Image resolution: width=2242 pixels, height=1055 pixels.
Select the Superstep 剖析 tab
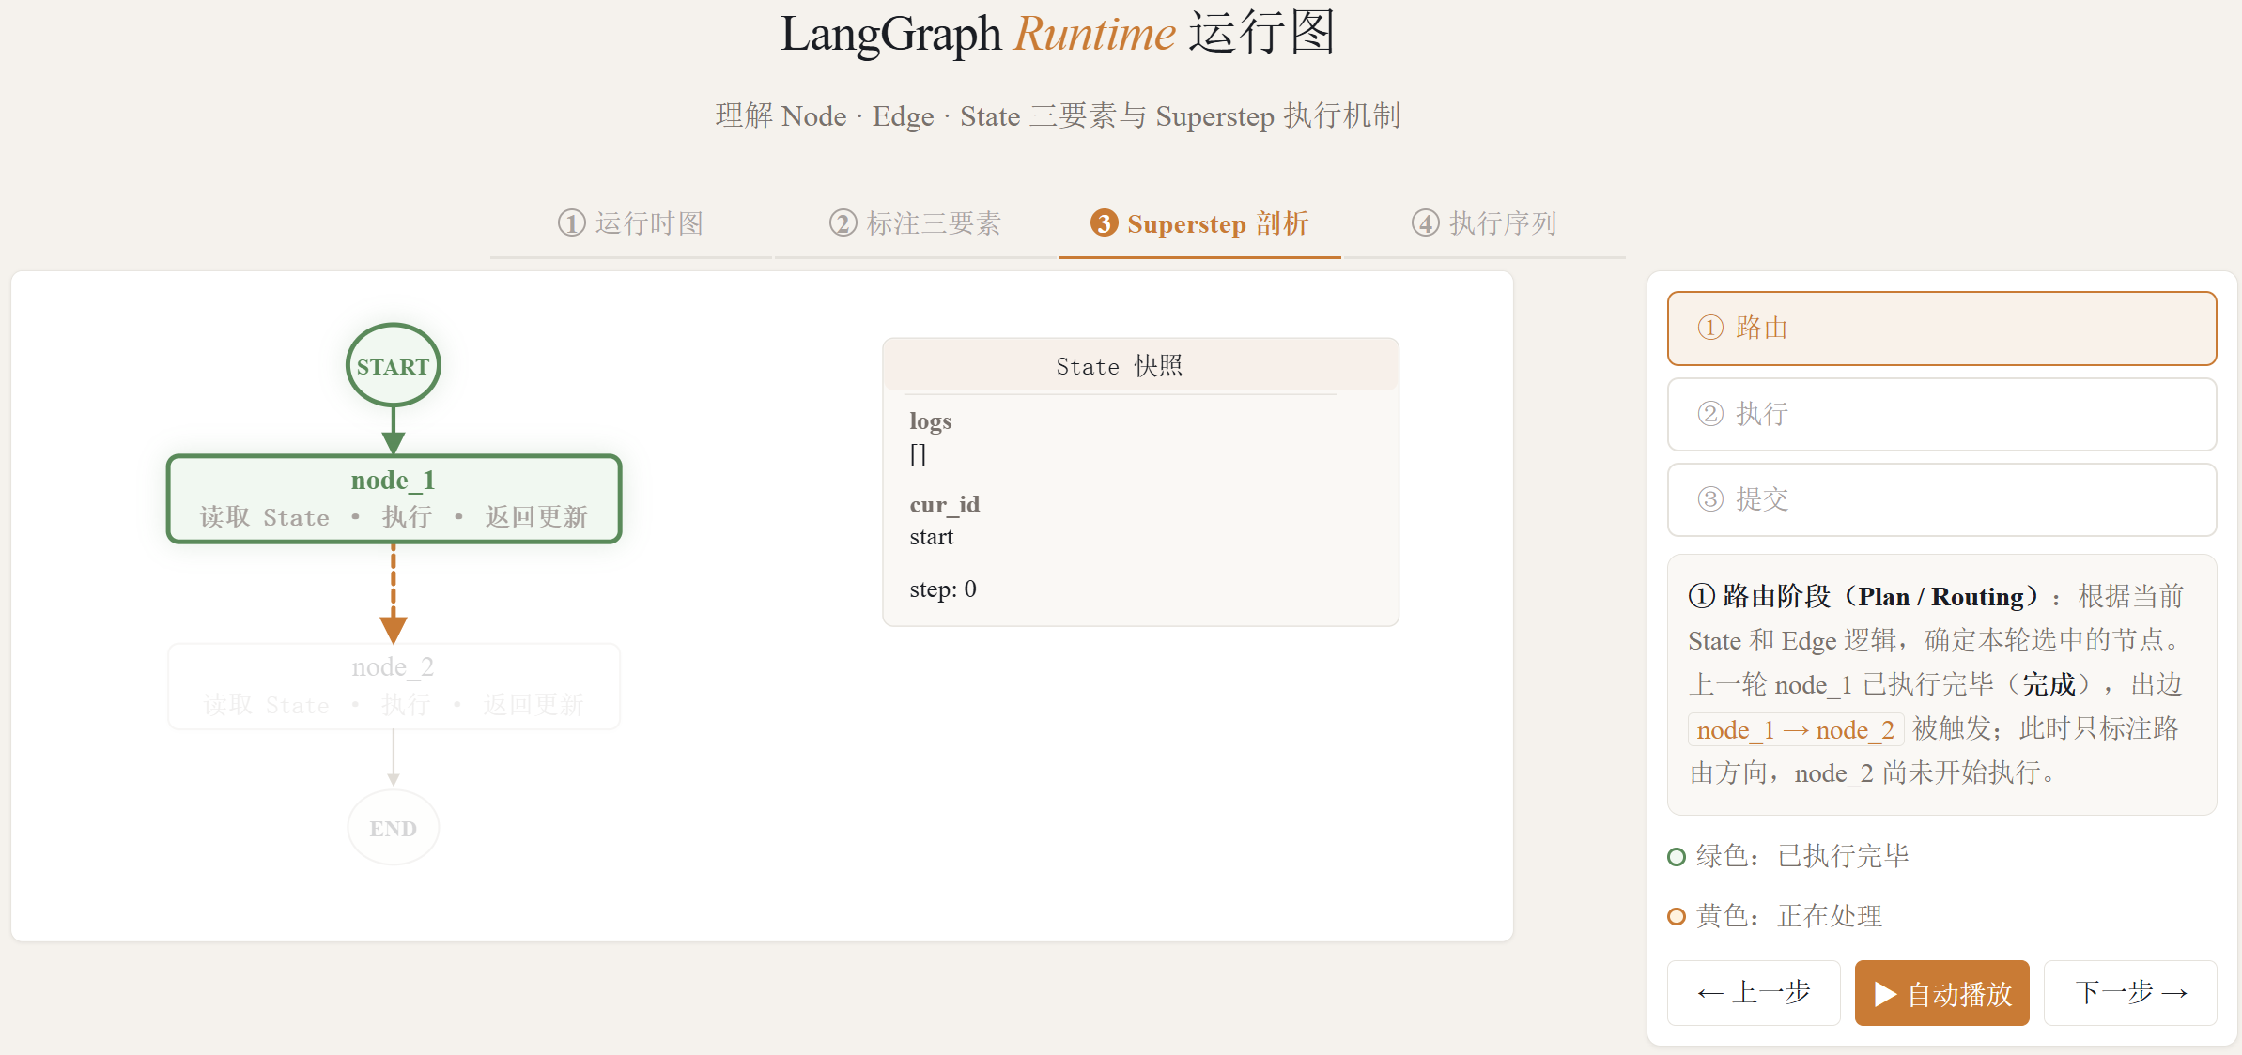(1199, 223)
